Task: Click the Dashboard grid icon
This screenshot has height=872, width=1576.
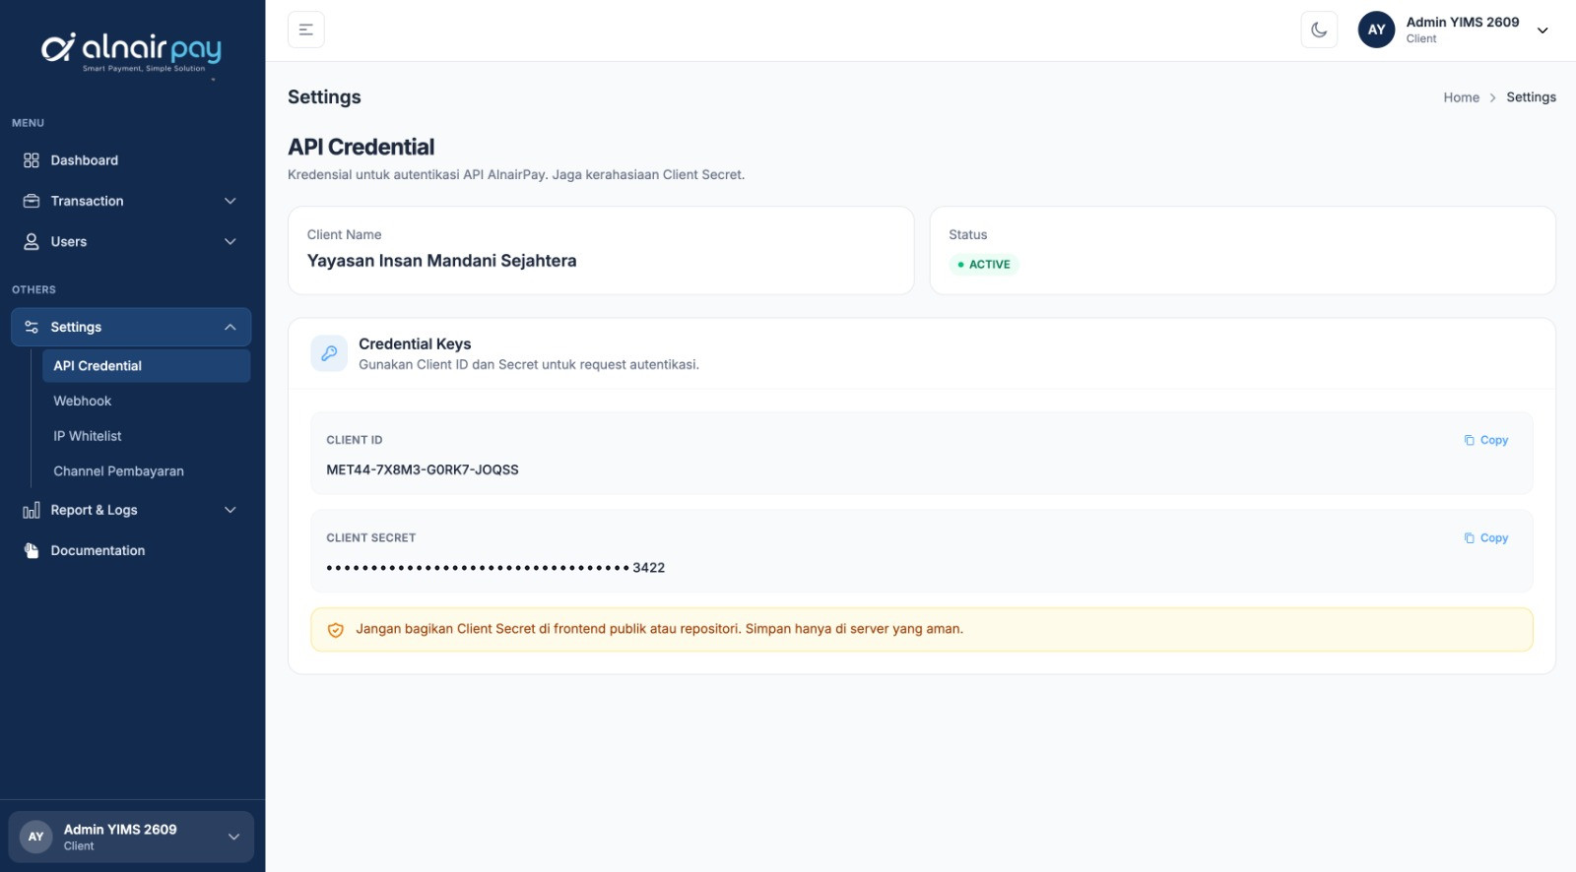Action: (x=32, y=160)
